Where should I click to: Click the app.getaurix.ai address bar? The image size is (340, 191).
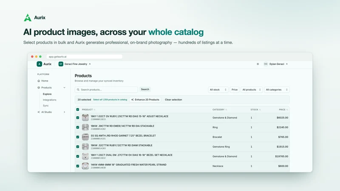coord(84,56)
